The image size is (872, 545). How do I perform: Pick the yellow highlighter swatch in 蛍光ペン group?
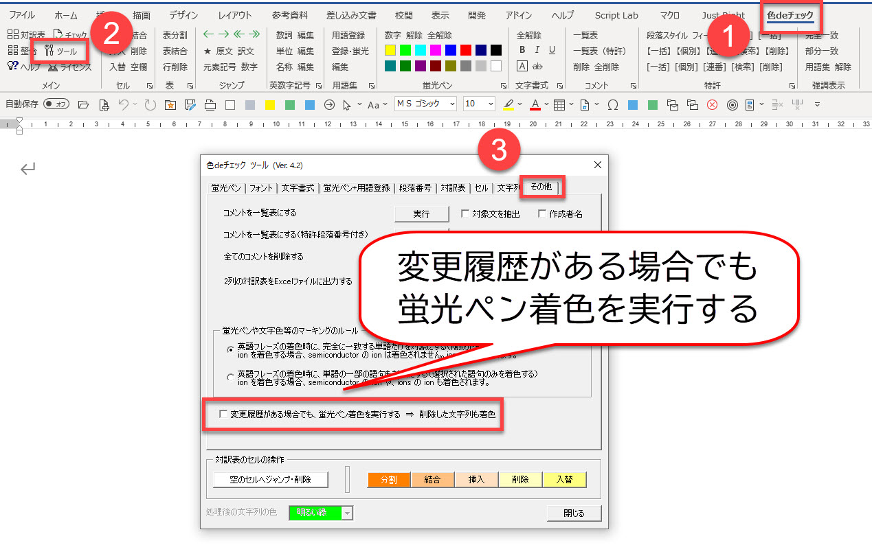[x=390, y=50]
